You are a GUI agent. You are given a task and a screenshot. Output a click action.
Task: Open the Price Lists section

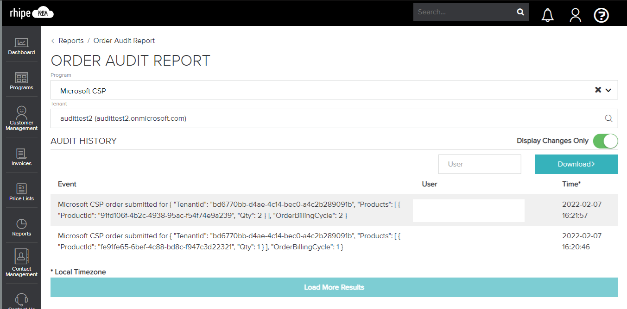(21, 191)
